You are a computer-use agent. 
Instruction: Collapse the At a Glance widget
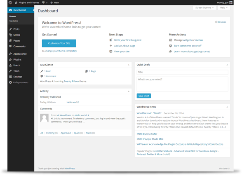129,65
